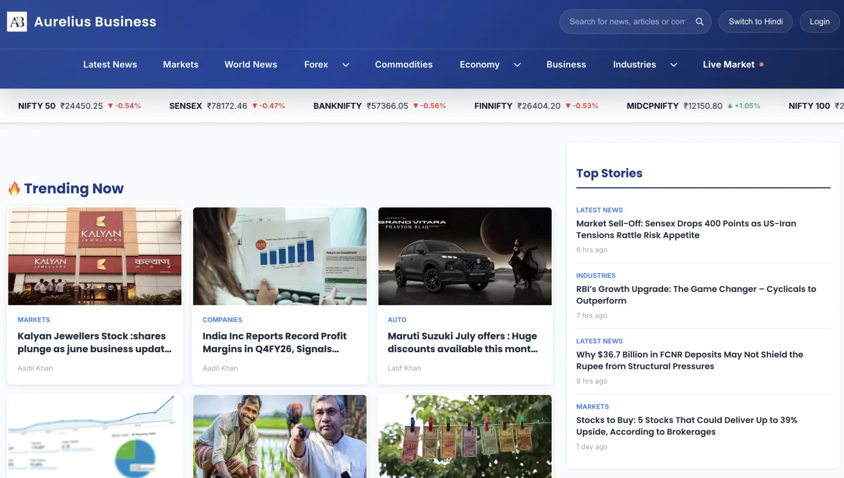Image resolution: width=844 pixels, height=478 pixels.
Task: Select the Economy menu label
Action: (x=479, y=64)
